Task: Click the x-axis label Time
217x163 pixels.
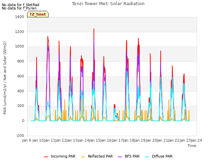Action: [192, 146]
